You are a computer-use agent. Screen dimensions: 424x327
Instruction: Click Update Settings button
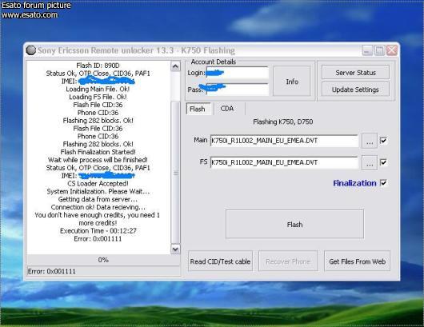[355, 90]
